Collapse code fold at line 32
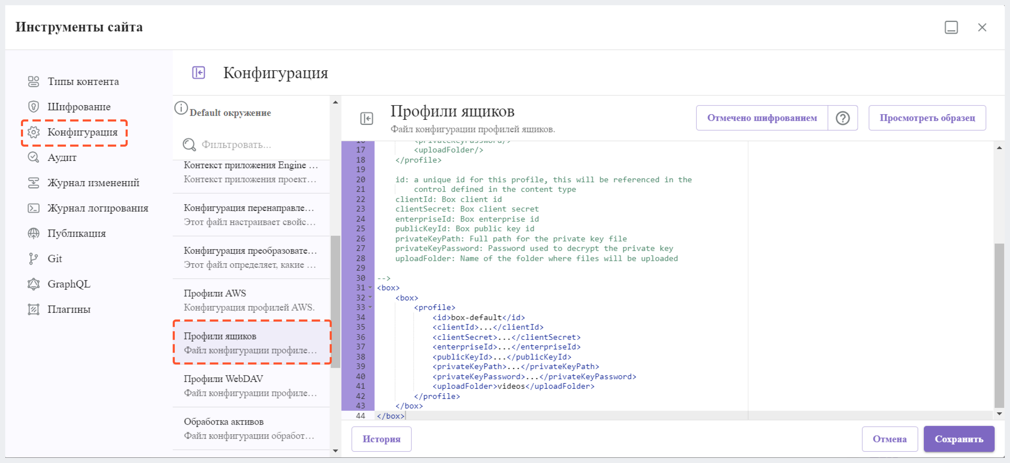The height and width of the screenshot is (463, 1010). click(370, 298)
